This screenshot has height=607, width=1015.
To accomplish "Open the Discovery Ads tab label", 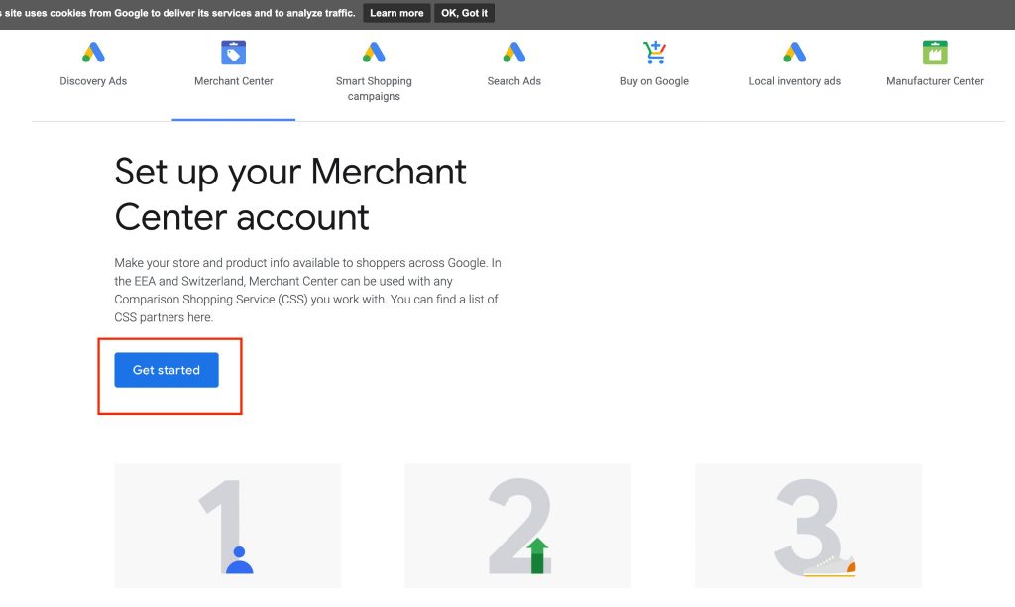I will (x=93, y=81).
